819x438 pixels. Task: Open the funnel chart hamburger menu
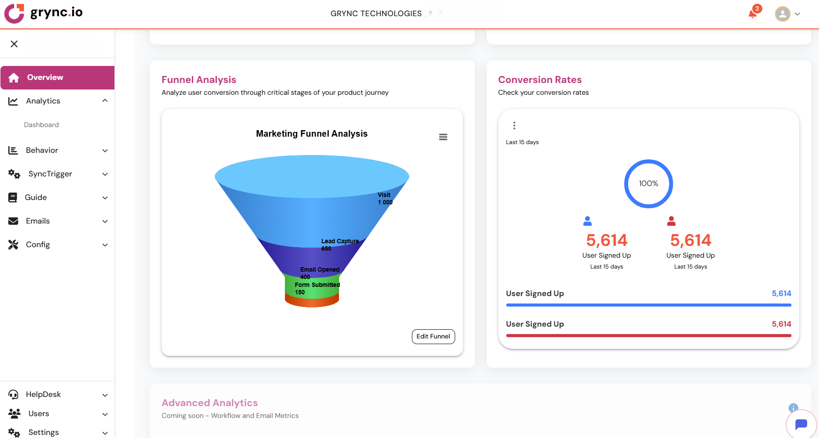(443, 137)
